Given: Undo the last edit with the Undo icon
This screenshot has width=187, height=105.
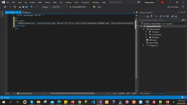Looking at the screenshot, I should click(x=31, y=7).
